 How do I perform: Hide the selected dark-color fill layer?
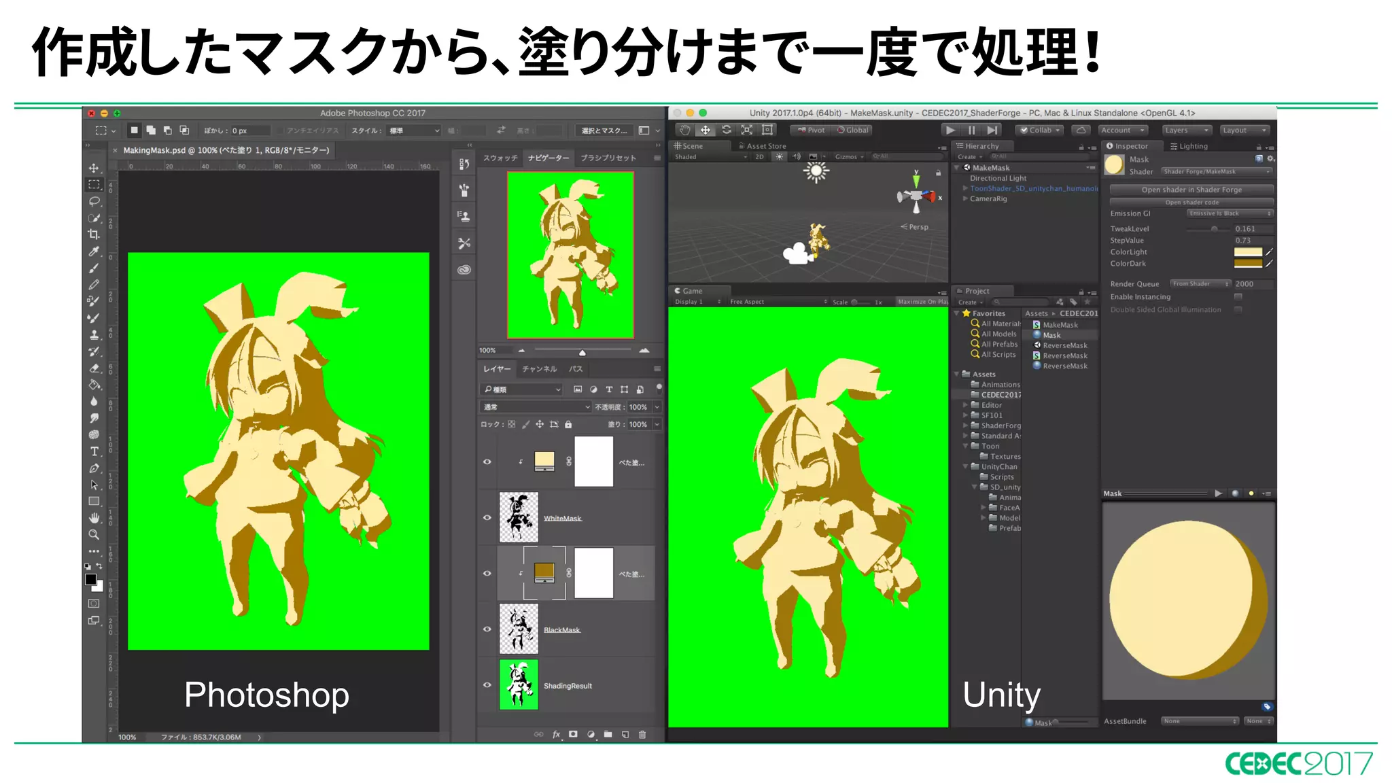487,574
